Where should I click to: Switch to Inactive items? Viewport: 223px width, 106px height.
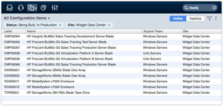pyautogui.click(x=195, y=19)
